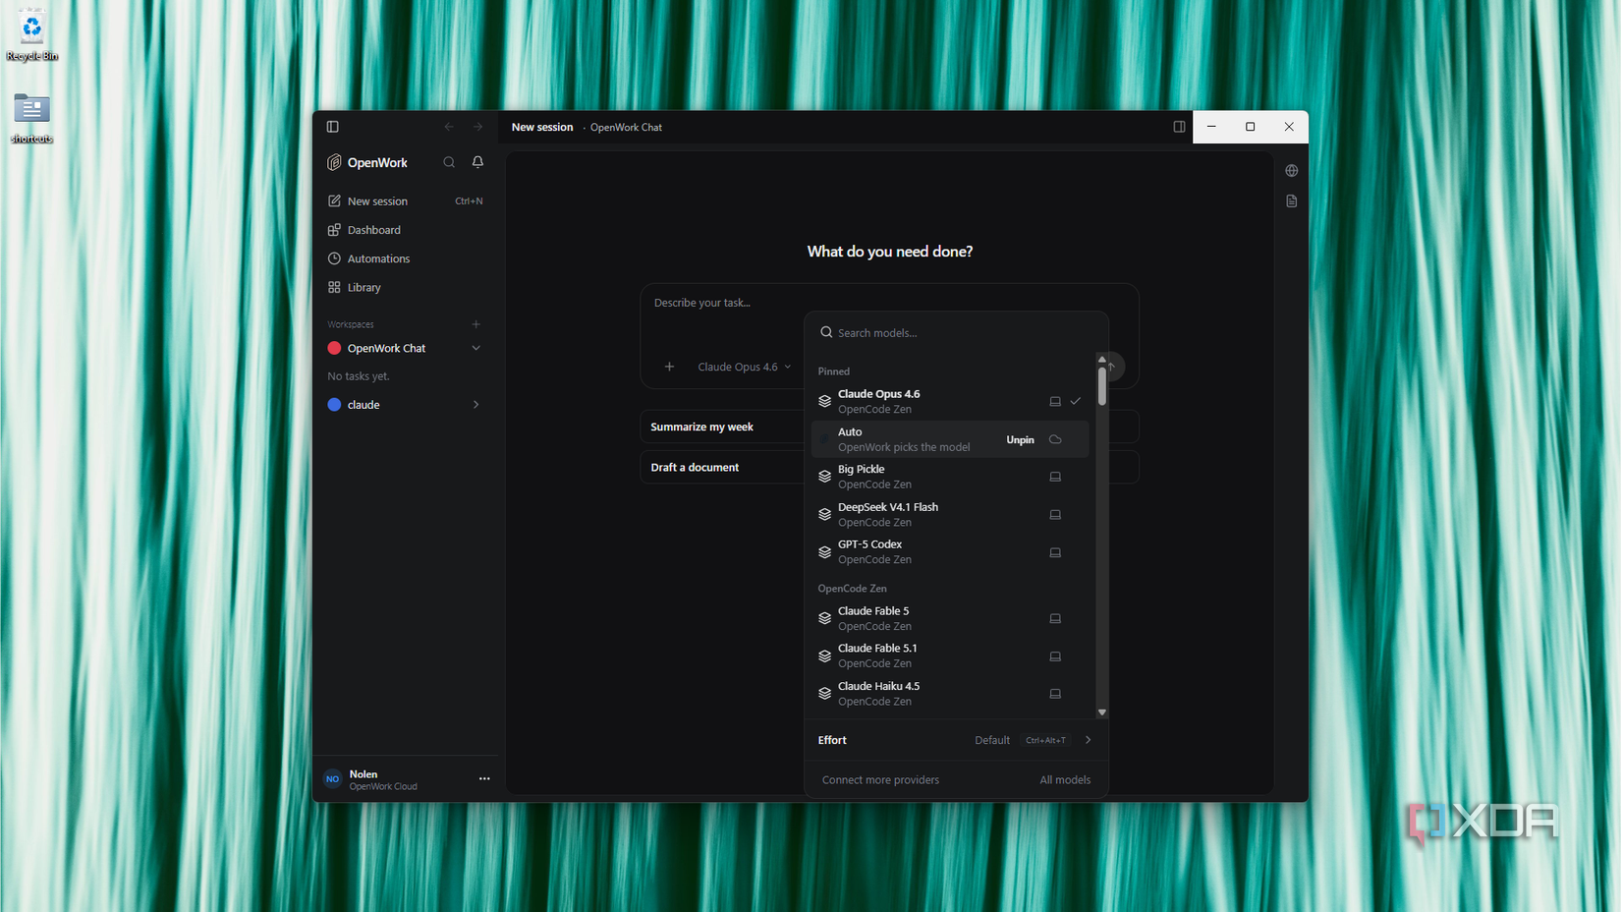1621x912 pixels.
Task: Select Auto model option
Action: 950,439
